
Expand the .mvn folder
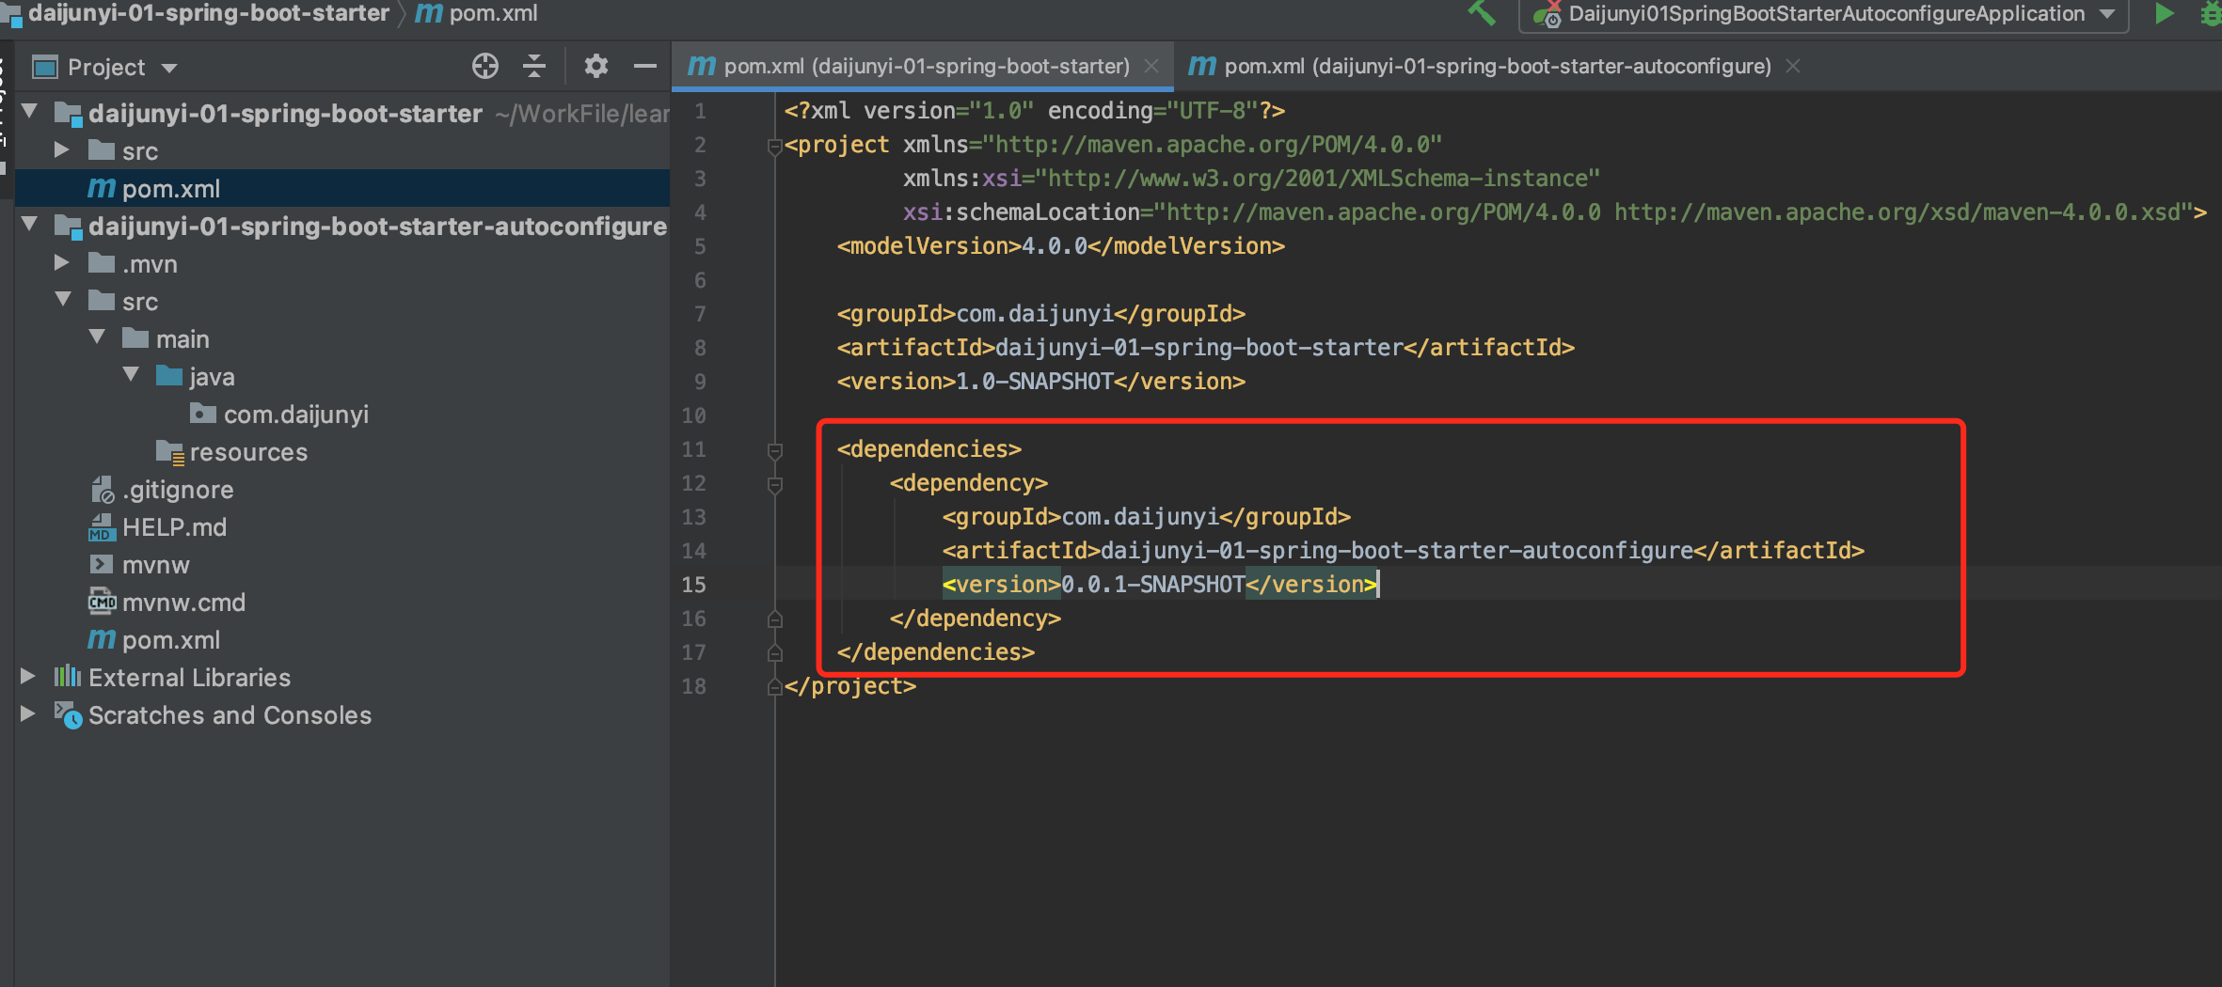coord(61,262)
